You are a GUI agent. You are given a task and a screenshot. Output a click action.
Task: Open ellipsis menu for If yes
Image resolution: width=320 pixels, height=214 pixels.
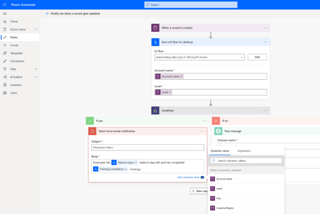[x=205, y=121]
